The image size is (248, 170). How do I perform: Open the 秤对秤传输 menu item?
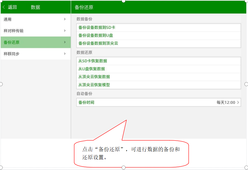(x=36, y=31)
